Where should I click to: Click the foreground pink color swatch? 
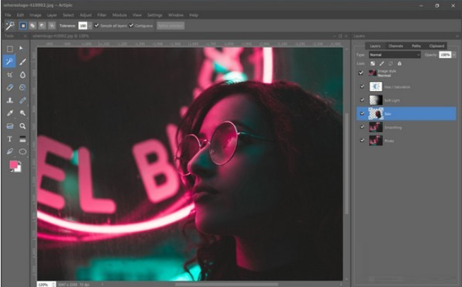coord(13,165)
